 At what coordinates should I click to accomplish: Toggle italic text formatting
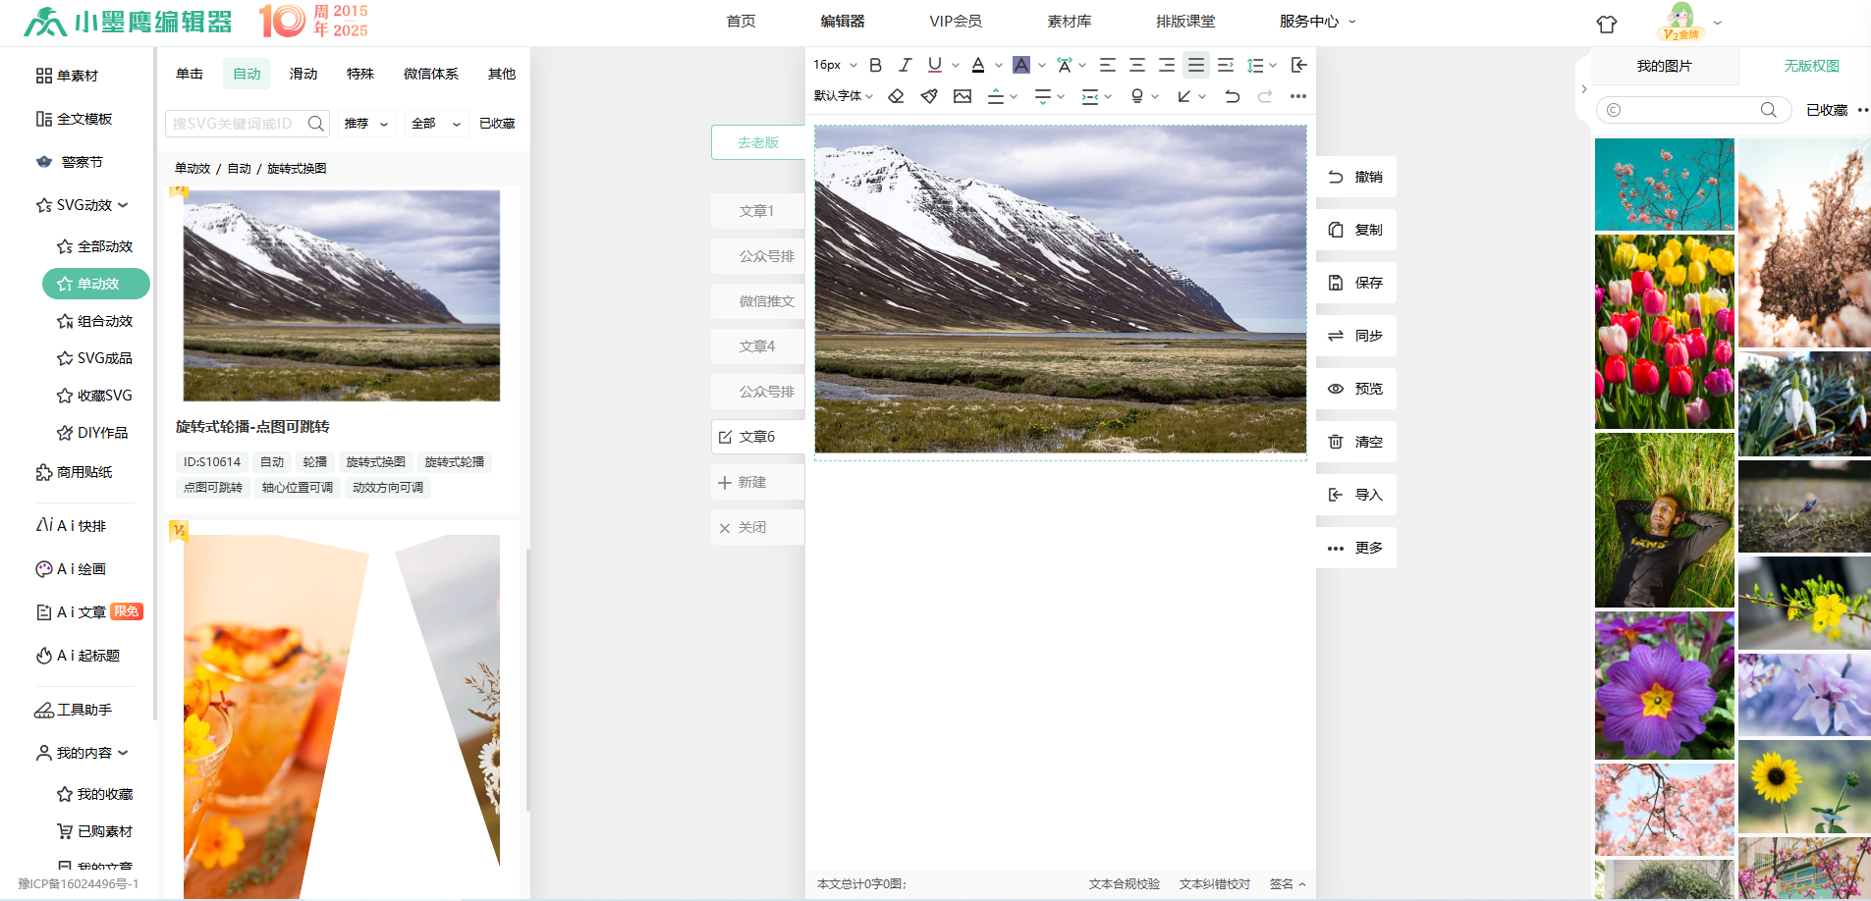(905, 65)
